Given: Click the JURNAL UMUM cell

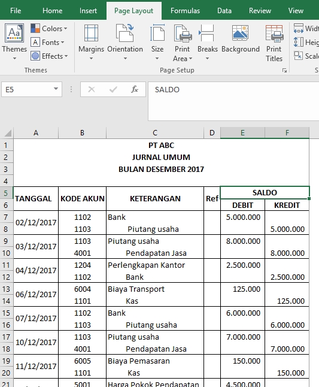Looking at the screenshot, I should (161, 157).
